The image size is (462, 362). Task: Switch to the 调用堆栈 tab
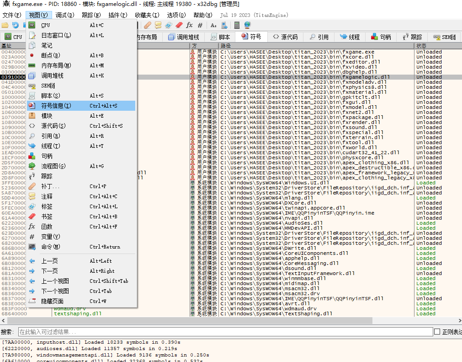pos(184,37)
